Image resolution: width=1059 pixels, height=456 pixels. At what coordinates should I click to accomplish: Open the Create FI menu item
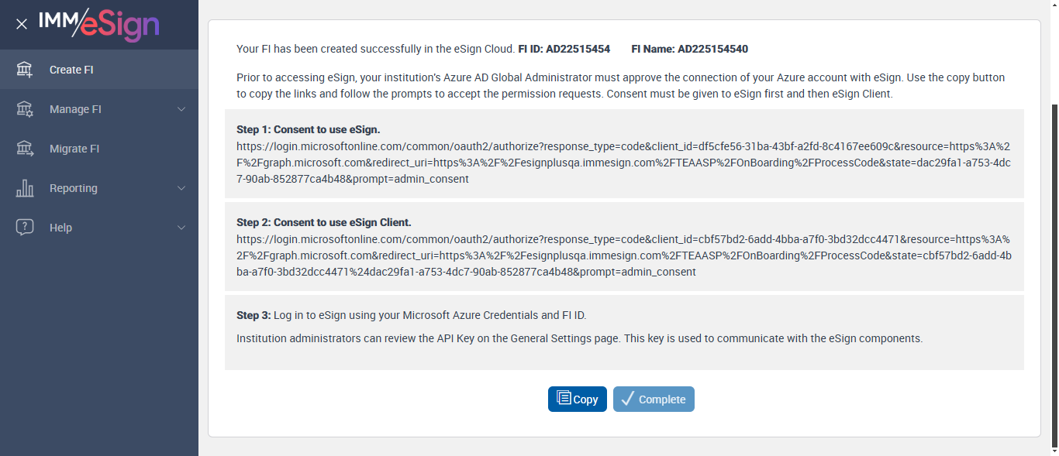click(x=71, y=70)
